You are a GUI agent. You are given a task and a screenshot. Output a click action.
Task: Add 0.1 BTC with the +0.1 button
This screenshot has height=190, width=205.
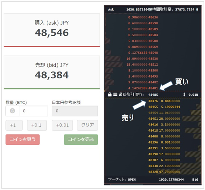pos(37,125)
